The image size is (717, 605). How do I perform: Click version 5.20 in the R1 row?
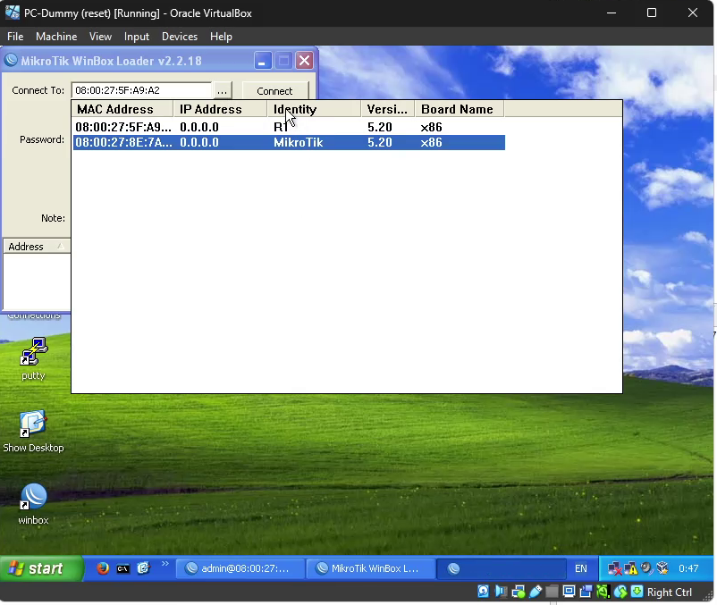[380, 127]
